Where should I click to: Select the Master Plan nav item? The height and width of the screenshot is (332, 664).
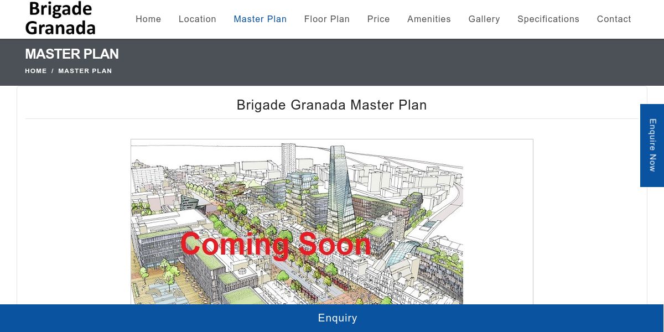tap(260, 19)
